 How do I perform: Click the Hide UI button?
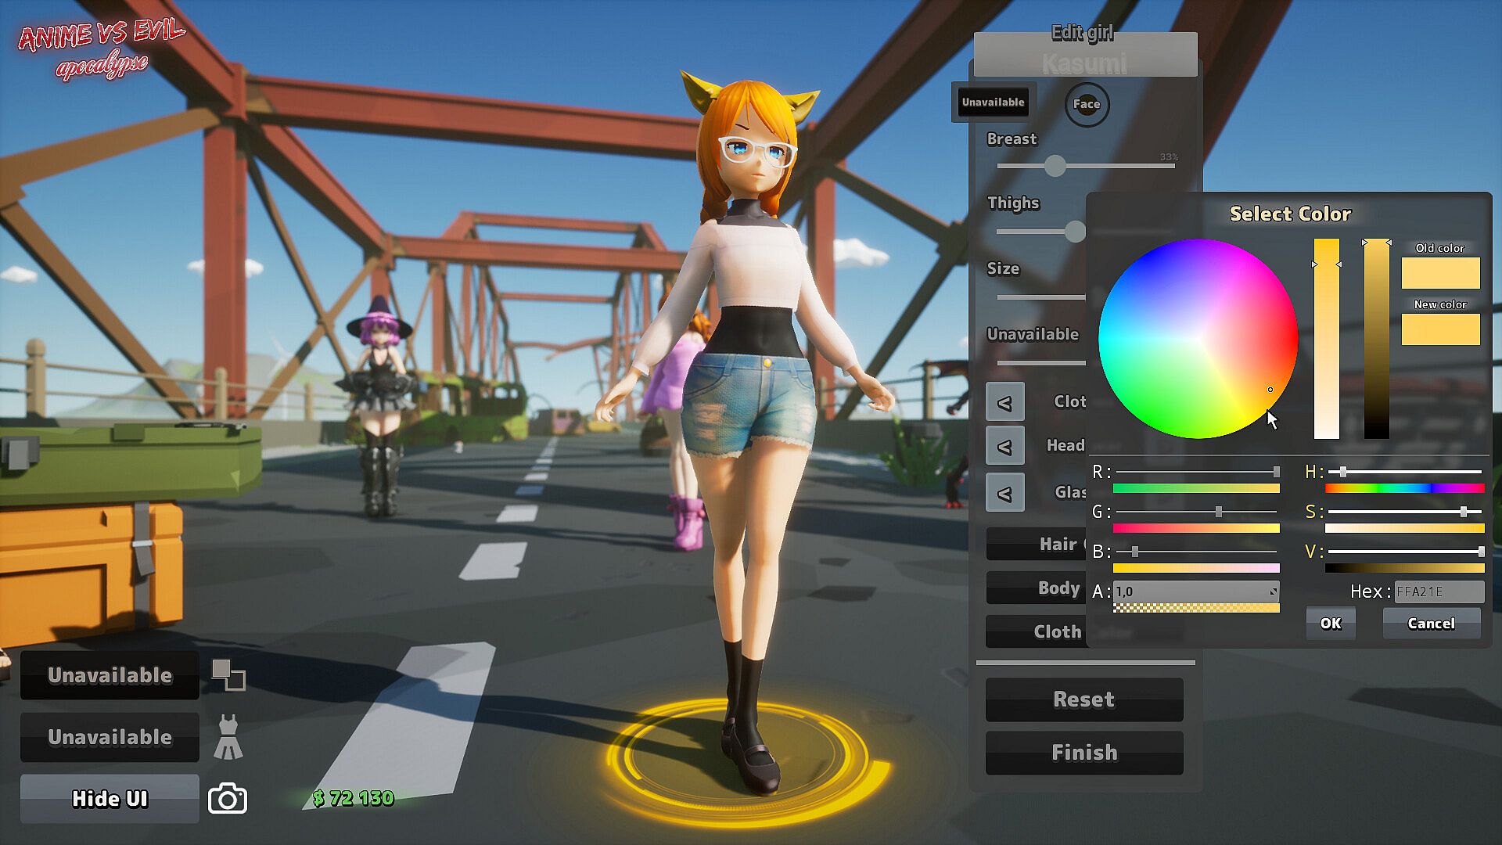110,799
